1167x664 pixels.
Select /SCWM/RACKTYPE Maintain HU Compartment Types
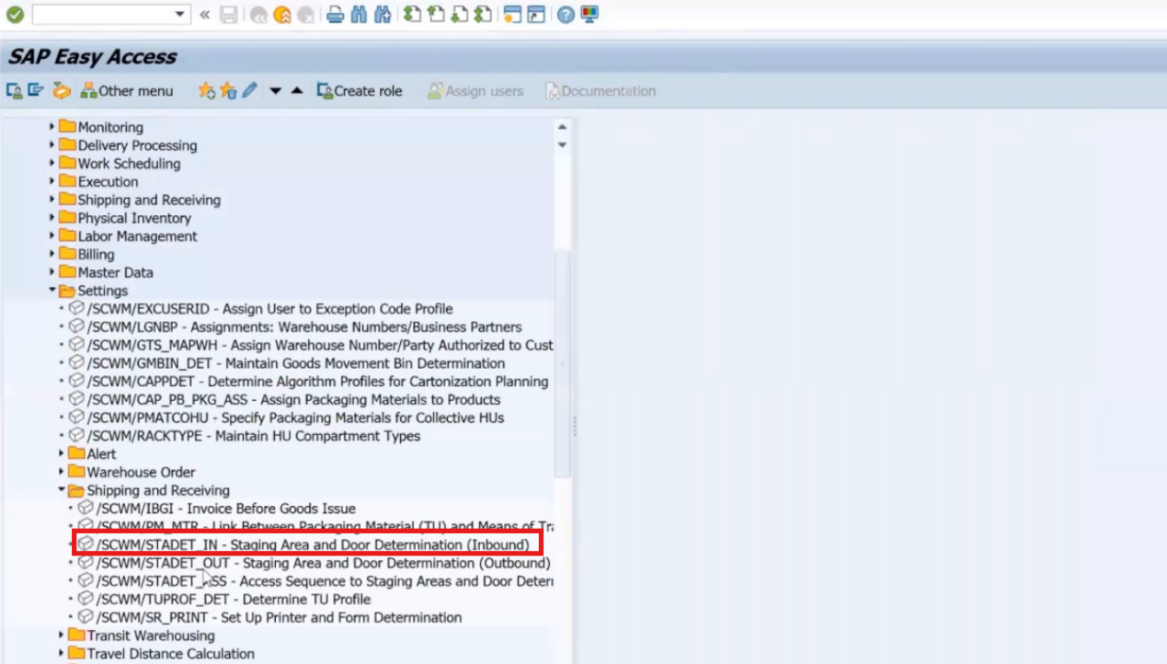pyautogui.click(x=245, y=436)
